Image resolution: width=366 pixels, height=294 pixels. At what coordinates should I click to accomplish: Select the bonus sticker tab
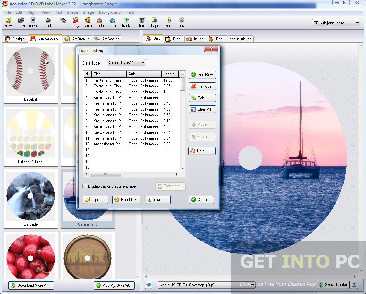[x=240, y=39]
